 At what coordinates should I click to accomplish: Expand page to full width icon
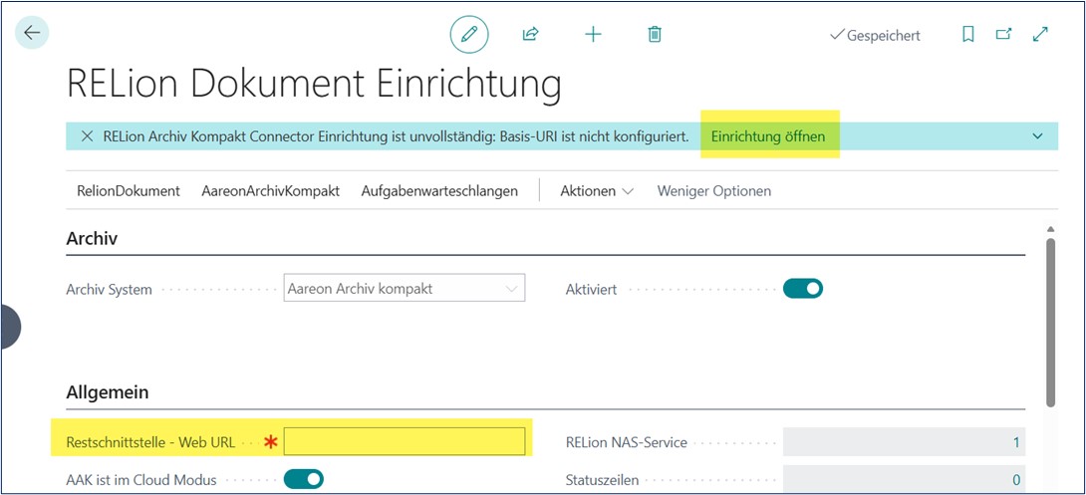(x=1040, y=34)
